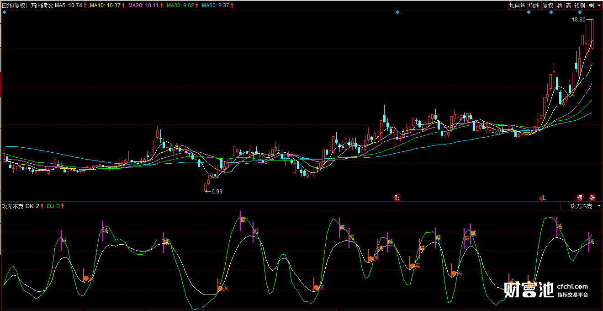Click the jump-to-end arrow icon
Screen dimensions: 603x311
coord(591,5)
